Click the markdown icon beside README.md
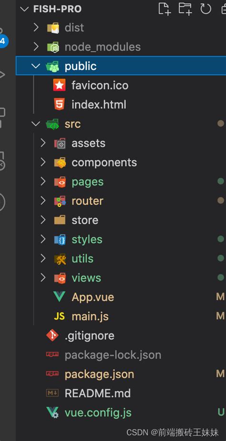This screenshot has height=441, width=226. [52, 393]
